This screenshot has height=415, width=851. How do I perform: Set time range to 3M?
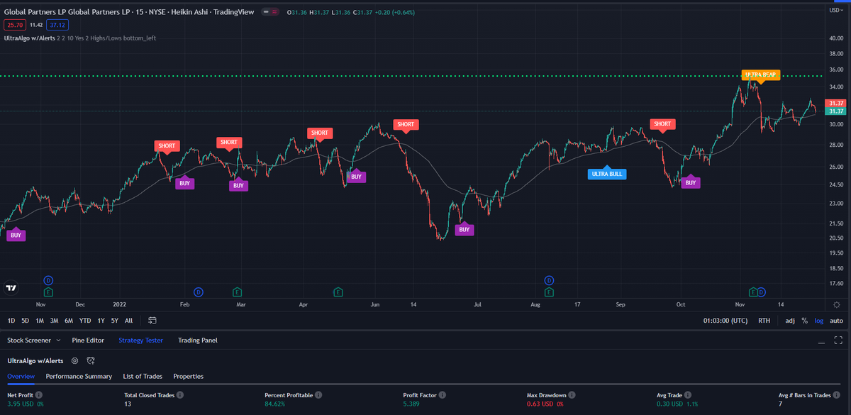pyautogui.click(x=54, y=321)
